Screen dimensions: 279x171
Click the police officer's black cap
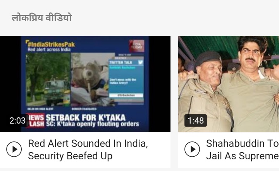[x=207, y=59]
